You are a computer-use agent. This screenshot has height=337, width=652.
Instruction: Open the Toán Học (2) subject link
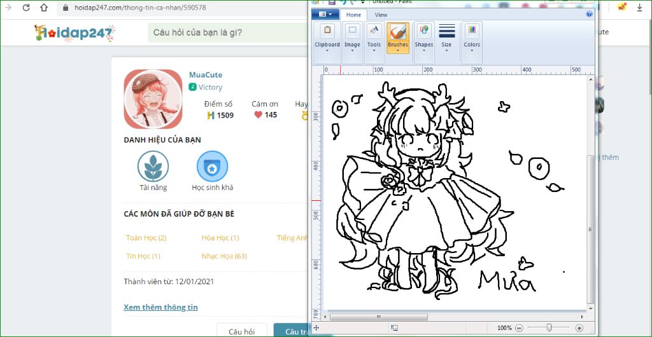pos(146,238)
